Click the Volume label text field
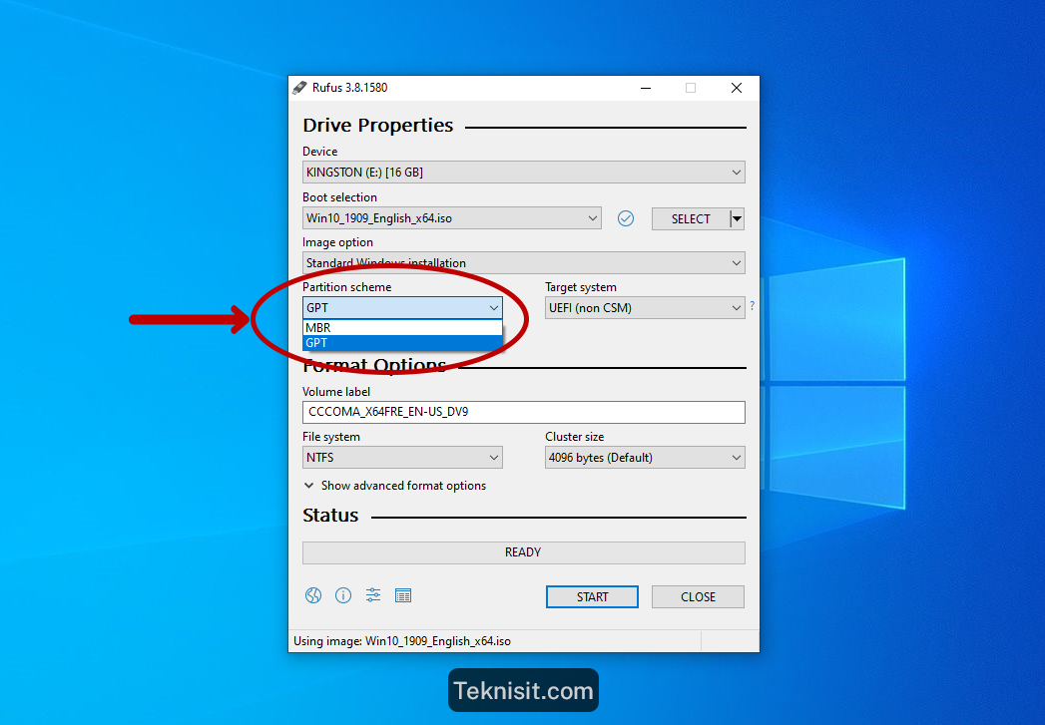 point(524,412)
